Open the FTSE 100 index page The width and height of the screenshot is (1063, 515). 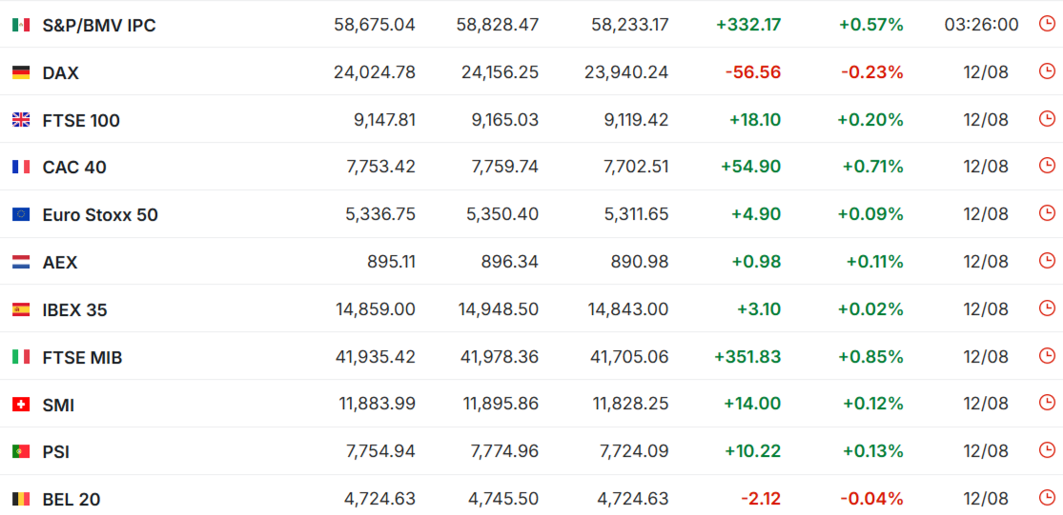click(81, 121)
